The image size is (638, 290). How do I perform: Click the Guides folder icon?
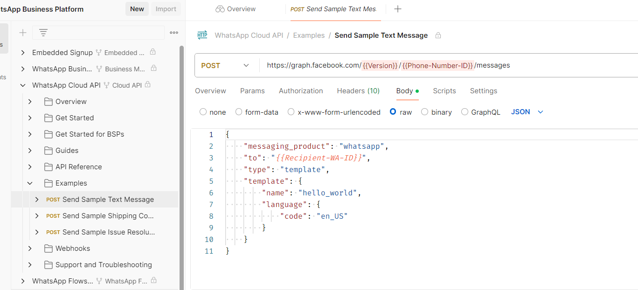pyautogui.click(x=48, y=151)
